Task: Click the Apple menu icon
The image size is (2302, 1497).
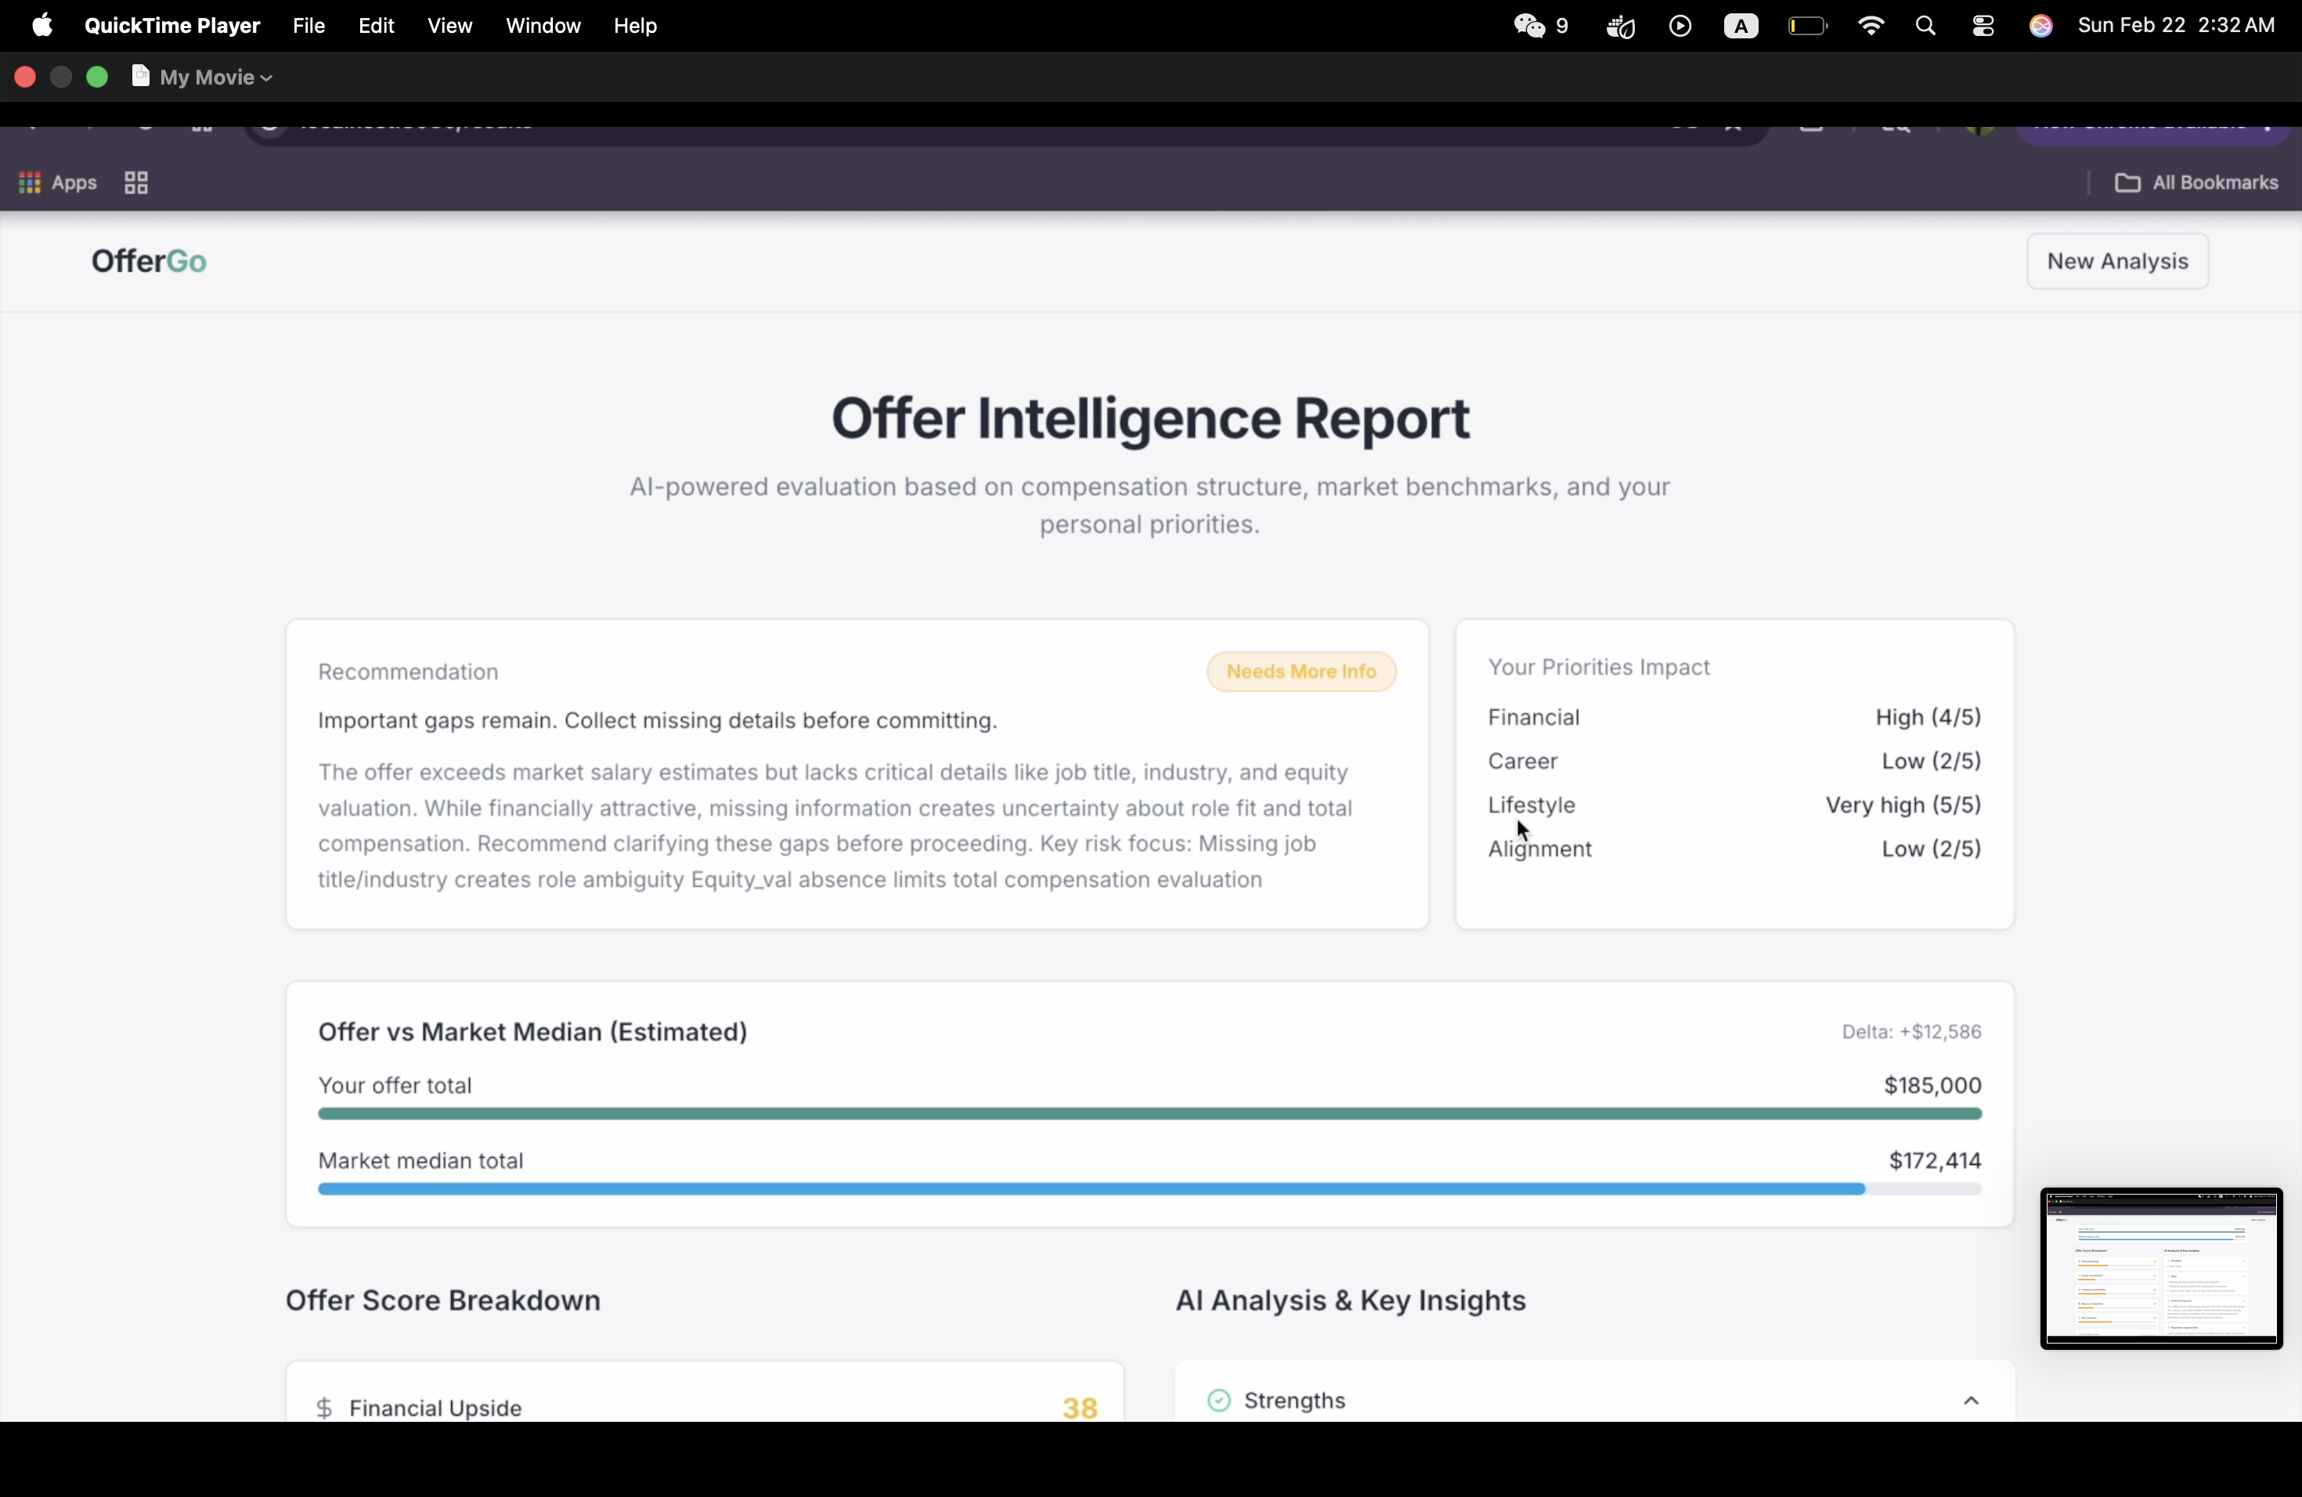Action: pyautogui.click(x=41, y=25)
